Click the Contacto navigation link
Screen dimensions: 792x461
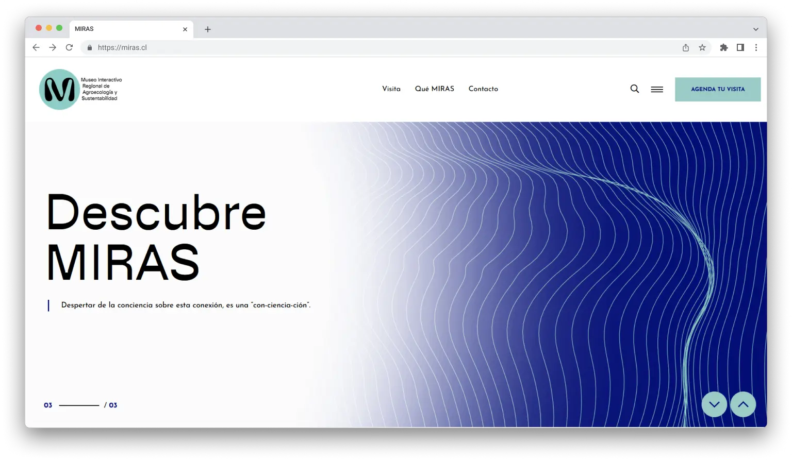(x=483, y=89)
